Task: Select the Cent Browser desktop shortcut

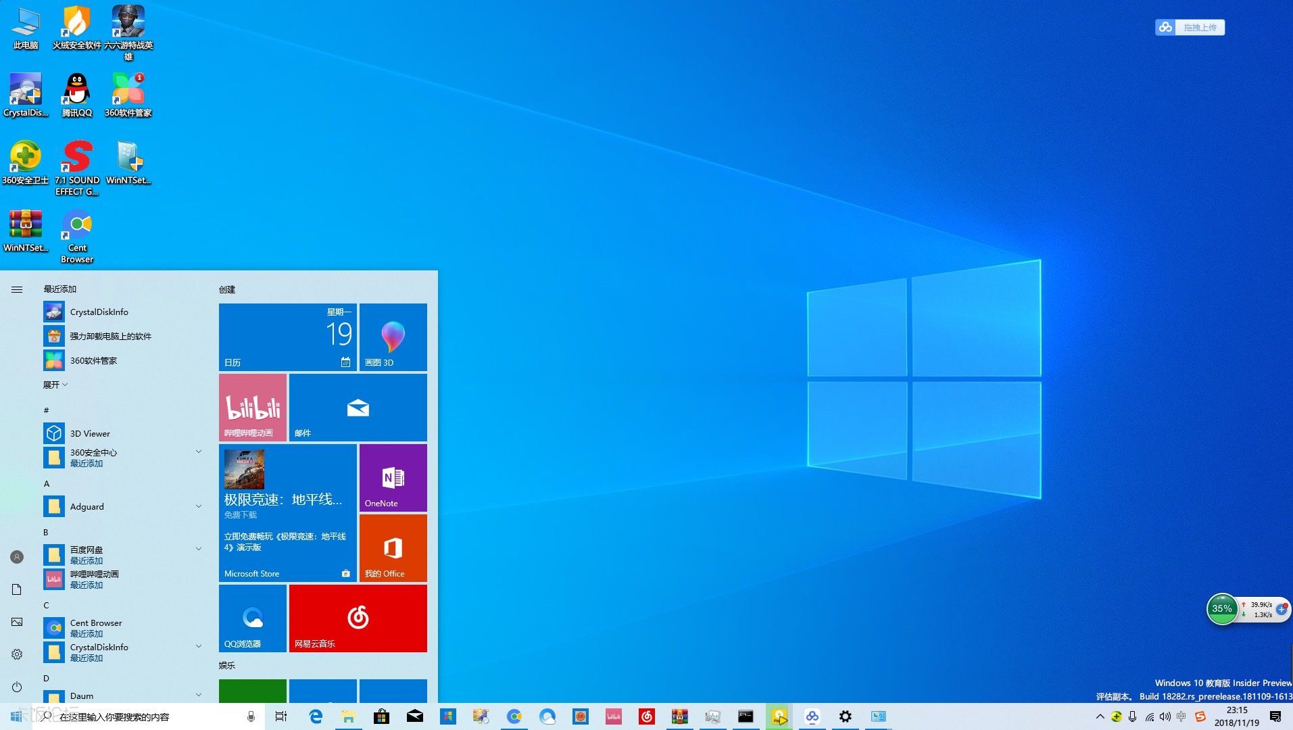Action: coord(76,235)
